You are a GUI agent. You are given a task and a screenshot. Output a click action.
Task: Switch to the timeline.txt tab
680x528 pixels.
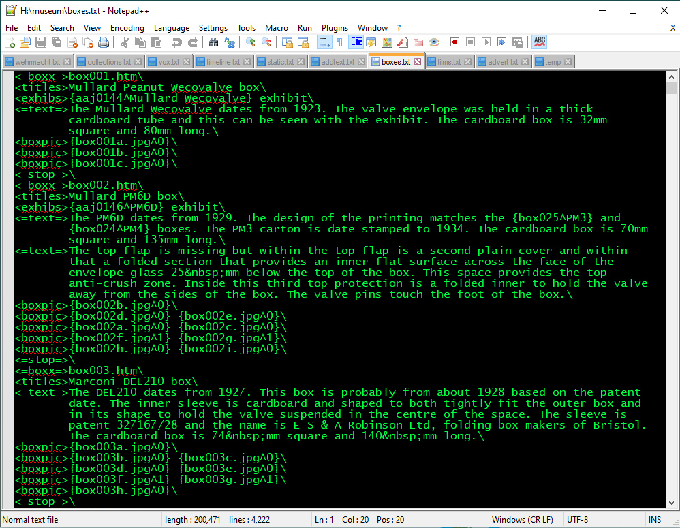(x=223, y=62)
